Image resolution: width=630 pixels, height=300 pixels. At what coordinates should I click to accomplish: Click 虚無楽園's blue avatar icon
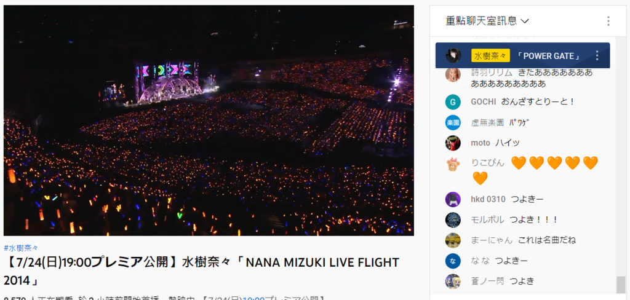[x=453, y=122]
